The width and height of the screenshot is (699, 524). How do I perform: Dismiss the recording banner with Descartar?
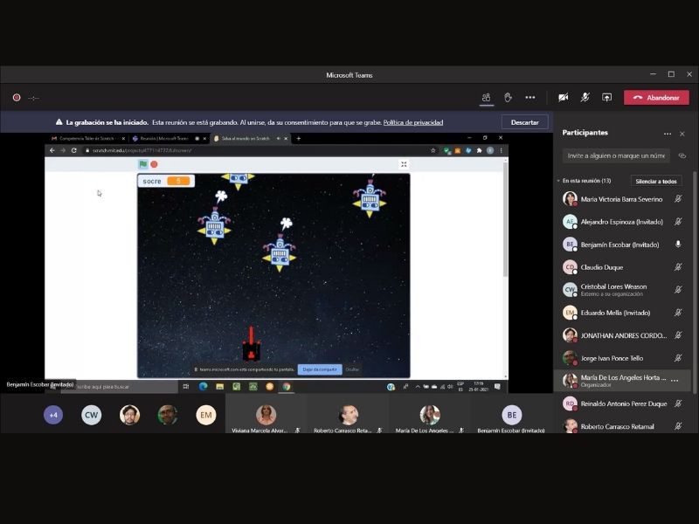point(525,122)
